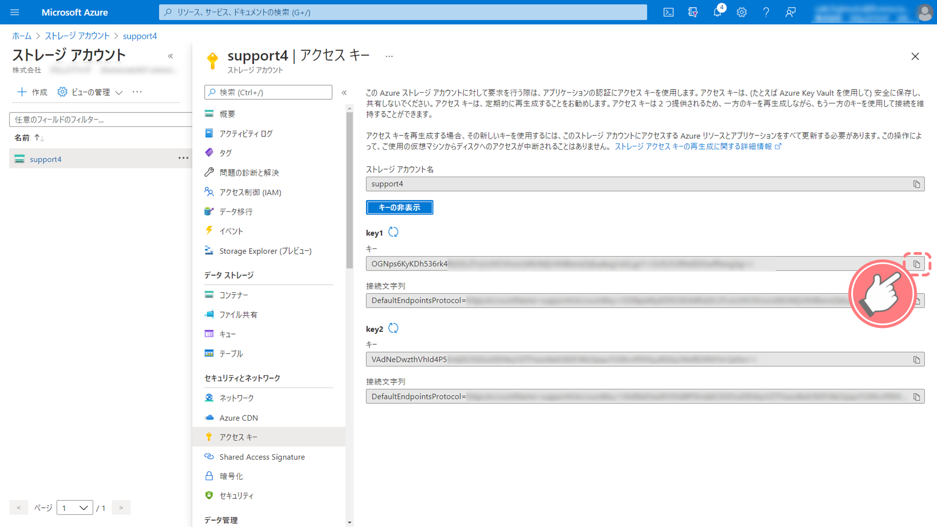Screen dimensions: 937x527
Task: Close the access keys blade
Action: (x=915, y=56)
